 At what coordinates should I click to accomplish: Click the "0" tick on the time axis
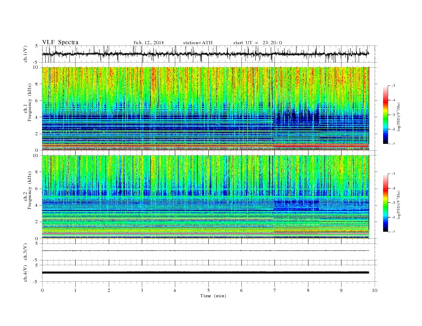pyautogui.click(x=42, y=290)
